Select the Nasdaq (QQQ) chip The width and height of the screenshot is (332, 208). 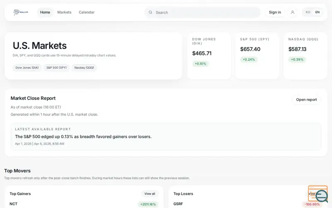click(x=84, y=67)
